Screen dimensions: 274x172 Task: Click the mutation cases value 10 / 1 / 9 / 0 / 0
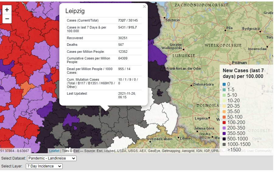[x=128, y=81]
